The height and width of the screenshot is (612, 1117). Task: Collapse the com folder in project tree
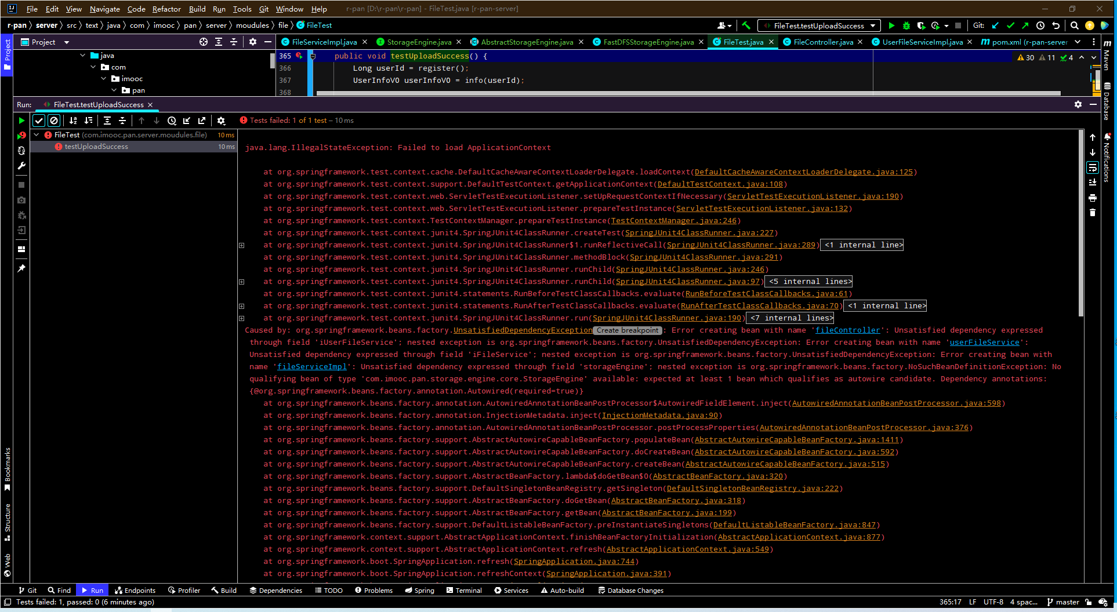[x=93, y=67]
